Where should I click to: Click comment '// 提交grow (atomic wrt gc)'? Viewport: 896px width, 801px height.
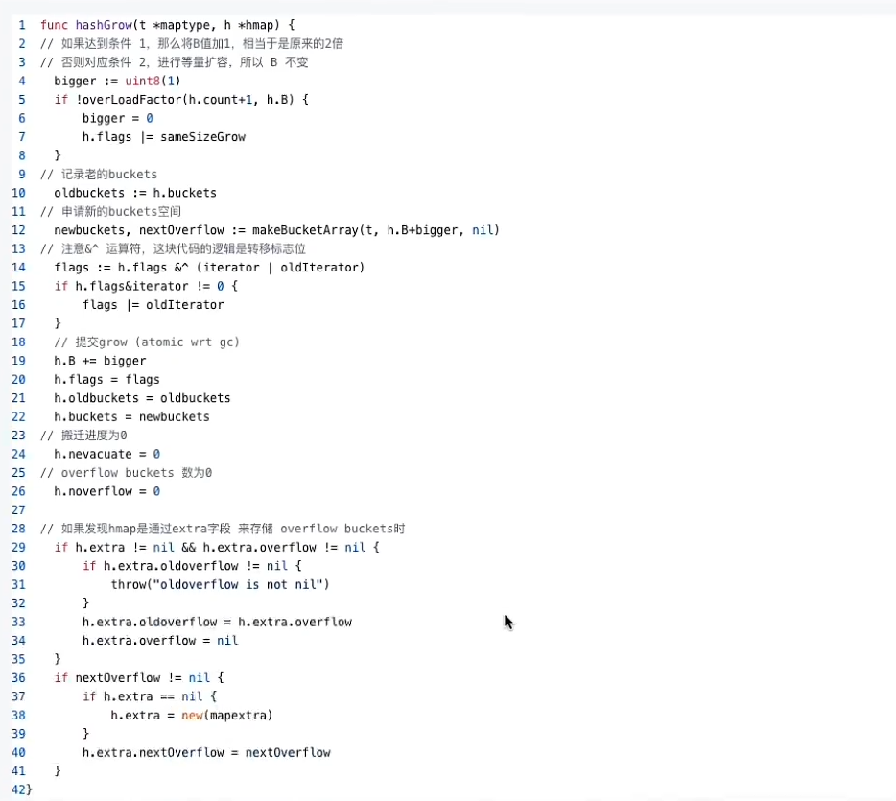147,342
